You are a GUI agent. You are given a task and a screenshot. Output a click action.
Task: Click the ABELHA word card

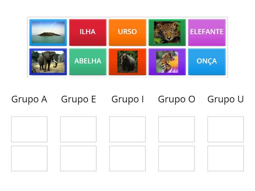(x=87, y=62)
